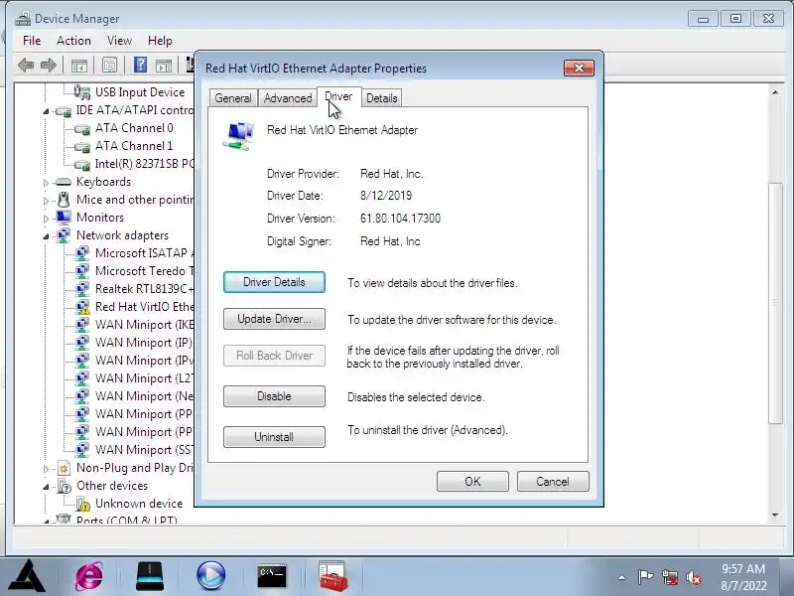Image resolution: width=794 pixels, height=596 pixels.
Task: Click the network status tray icon
Action: coord(671,577)
